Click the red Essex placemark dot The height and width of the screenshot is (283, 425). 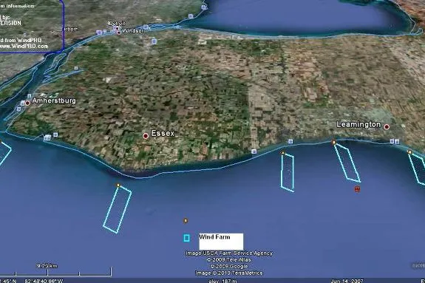(146, 136)
